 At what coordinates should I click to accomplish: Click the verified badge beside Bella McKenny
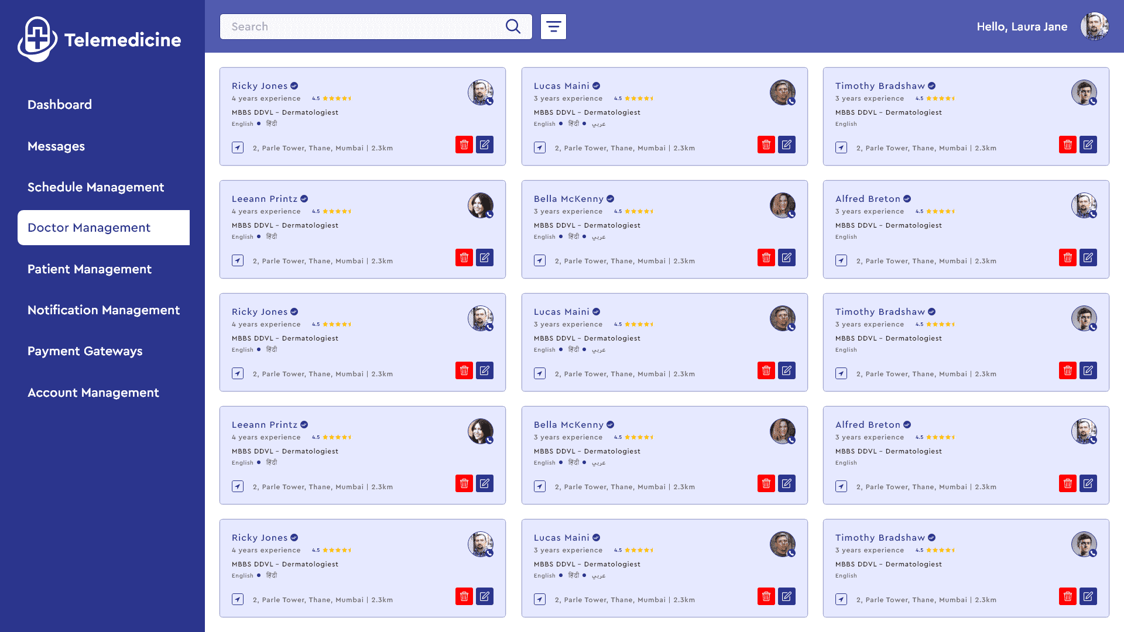click(x=611, y=198)
